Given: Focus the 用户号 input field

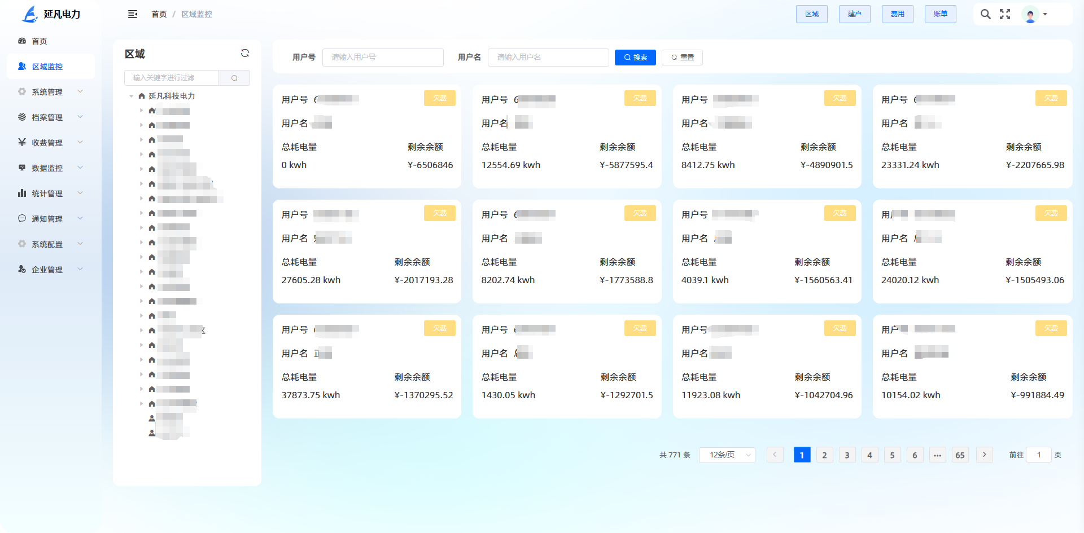Looking at the screenshot, I should 383,58.
